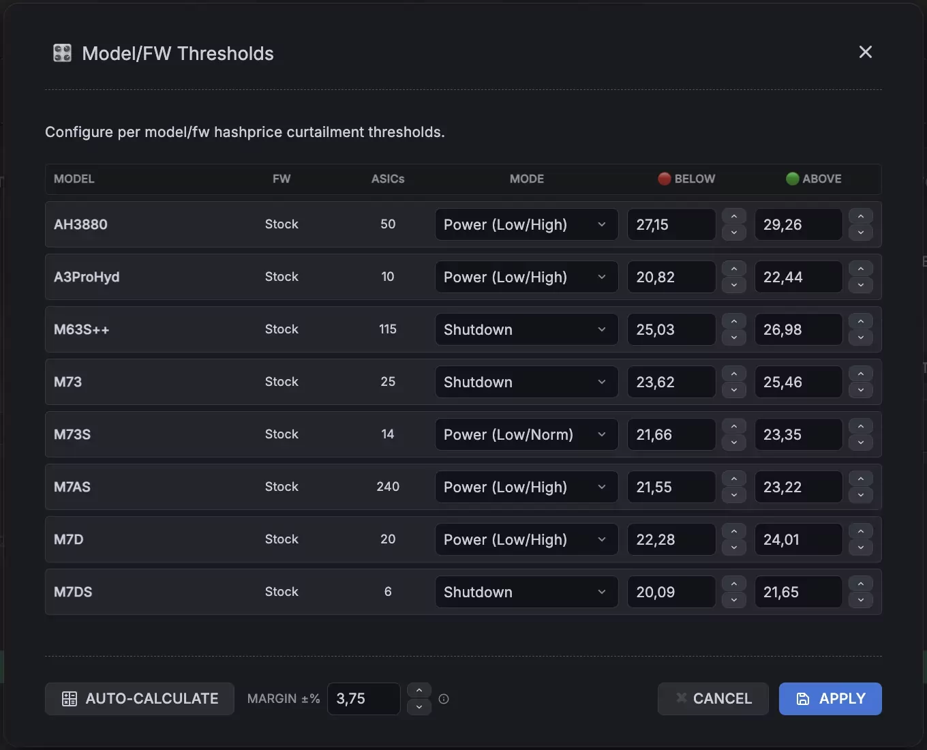Click the CANCEL button
Screen dimensions: 927x750
click(x=713, y=699)
